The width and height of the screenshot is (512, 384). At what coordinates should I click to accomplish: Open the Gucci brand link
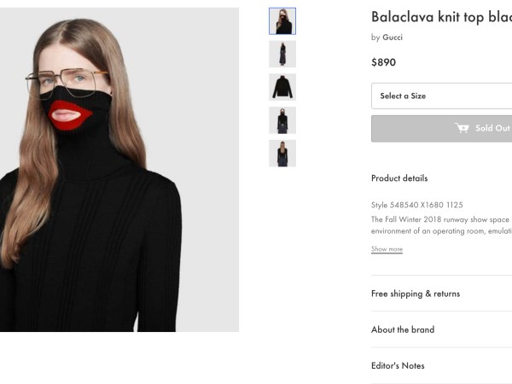pyautogui.click(x=393, y=38)
